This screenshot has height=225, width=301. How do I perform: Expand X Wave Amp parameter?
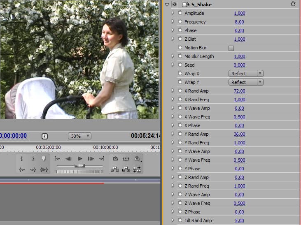pos(173,108)
